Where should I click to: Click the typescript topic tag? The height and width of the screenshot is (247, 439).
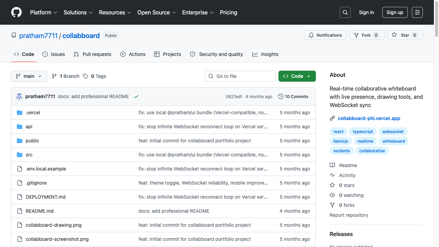(x=363, y=132)
